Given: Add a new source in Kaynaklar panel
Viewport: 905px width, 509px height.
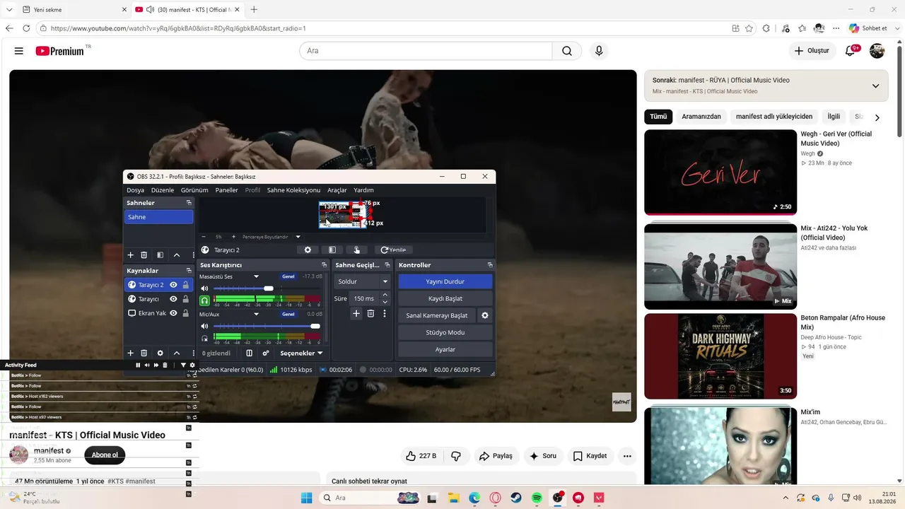Looking at the screenshot, I should (130, 353).
